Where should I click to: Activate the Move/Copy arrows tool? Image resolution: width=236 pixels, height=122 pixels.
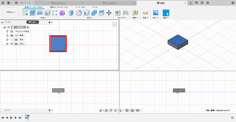pyautogui.click(x=109, y=13)
